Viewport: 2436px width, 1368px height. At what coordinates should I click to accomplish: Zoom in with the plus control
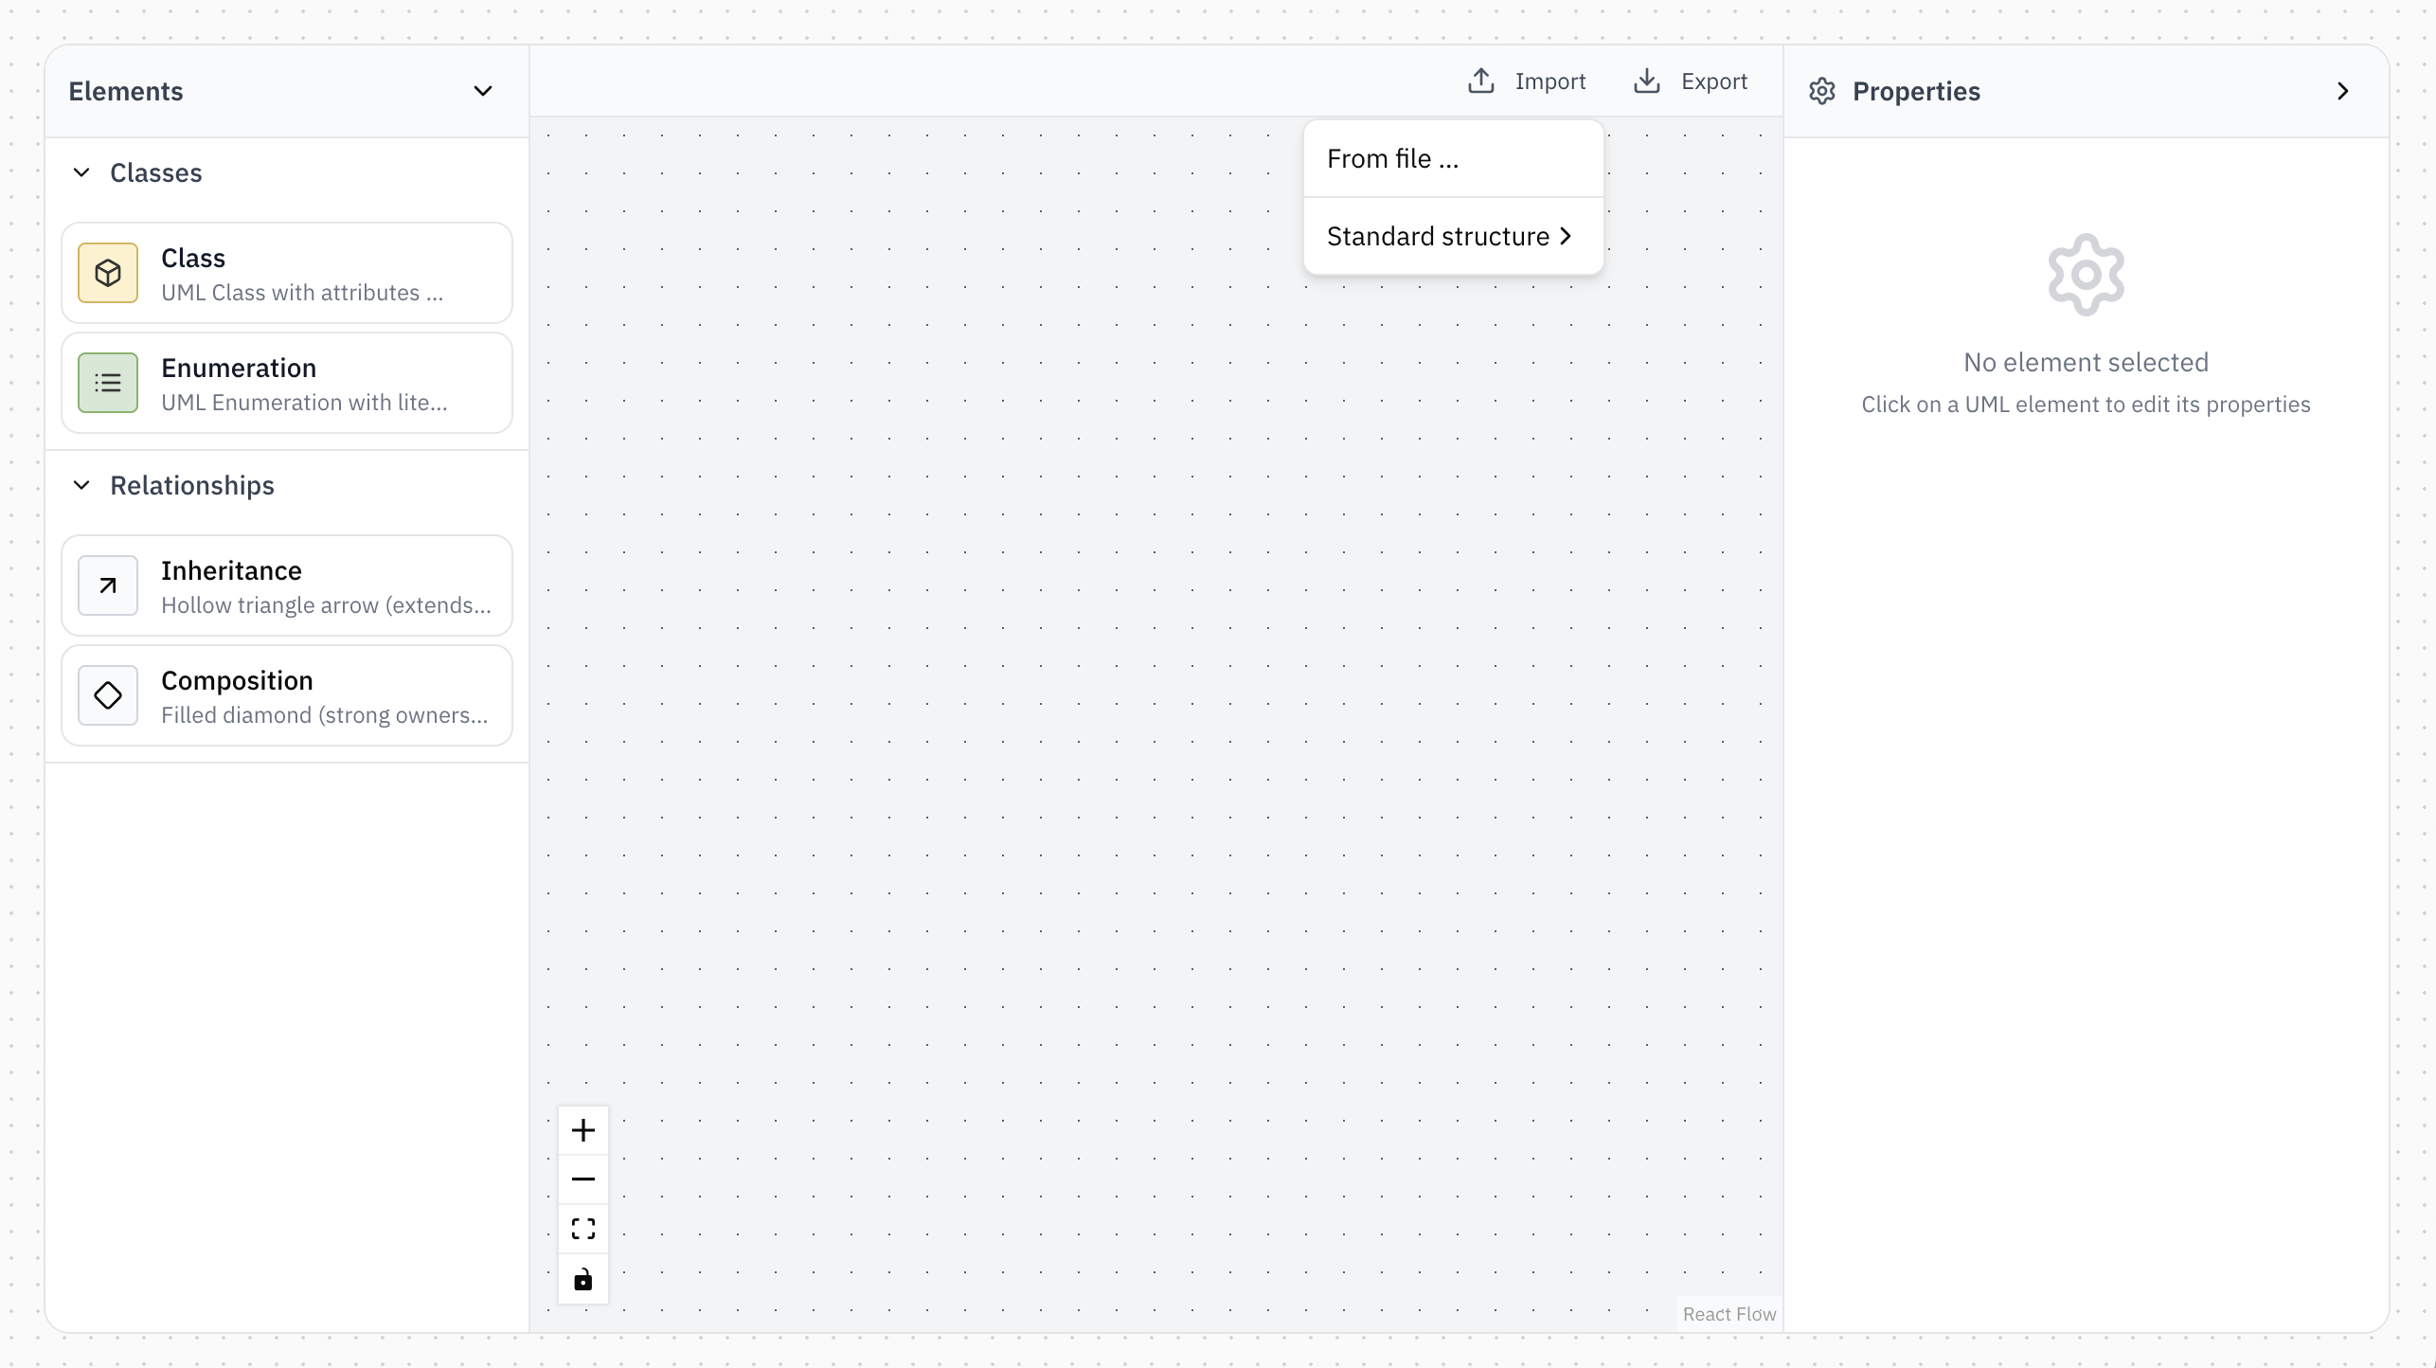tap(583, 1130)
